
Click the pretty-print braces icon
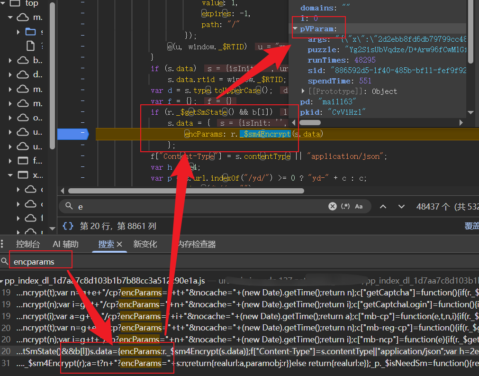point(68,226)
